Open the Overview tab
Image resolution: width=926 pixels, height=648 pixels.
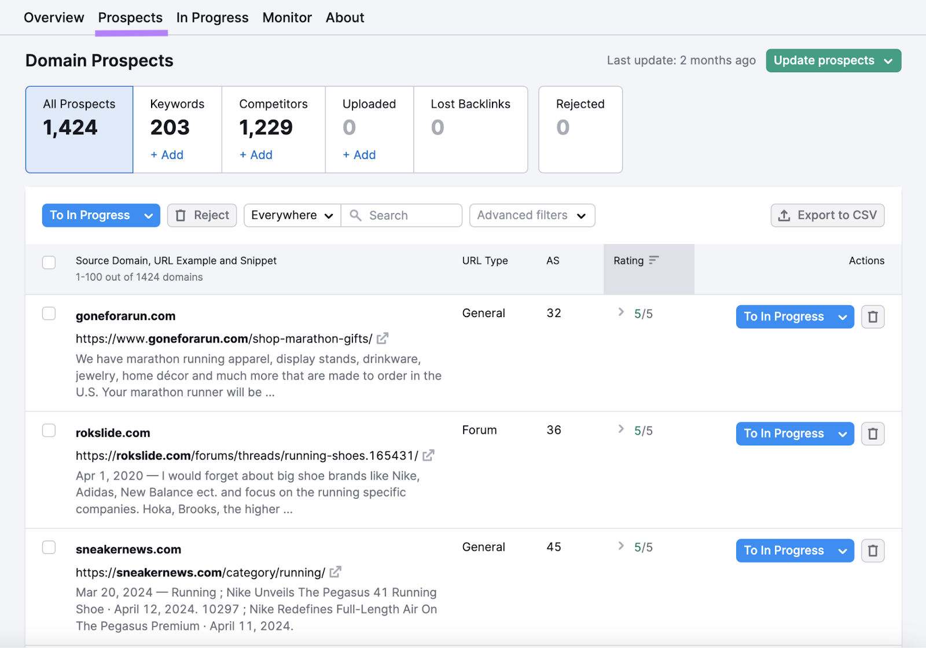[53, 17]
